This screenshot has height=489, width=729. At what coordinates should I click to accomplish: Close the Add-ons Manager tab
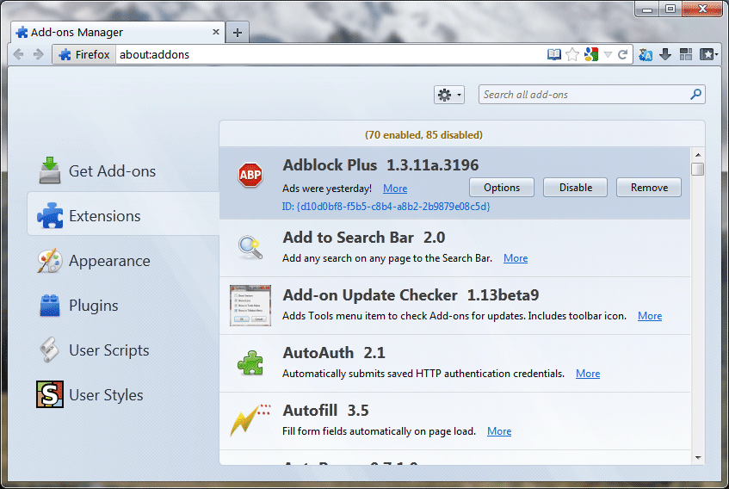pyautogui.click(x=216, y=32)
